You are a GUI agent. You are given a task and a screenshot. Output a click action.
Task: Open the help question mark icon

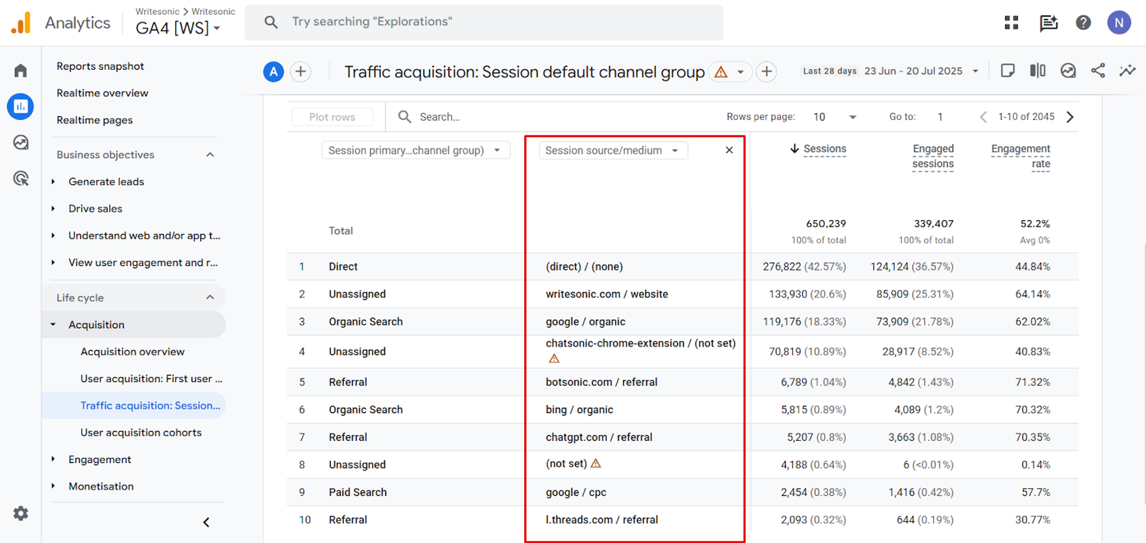click(1083, 23)
